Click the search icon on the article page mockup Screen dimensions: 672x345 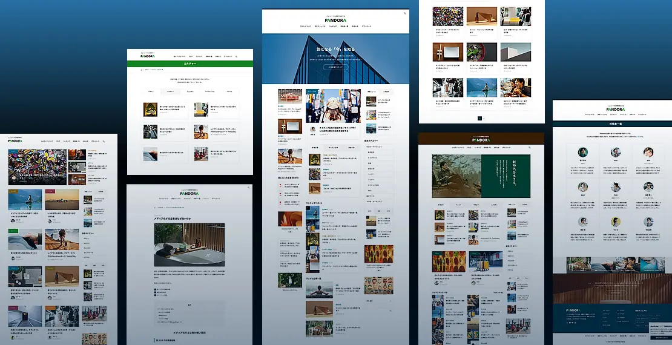(248, 188)
